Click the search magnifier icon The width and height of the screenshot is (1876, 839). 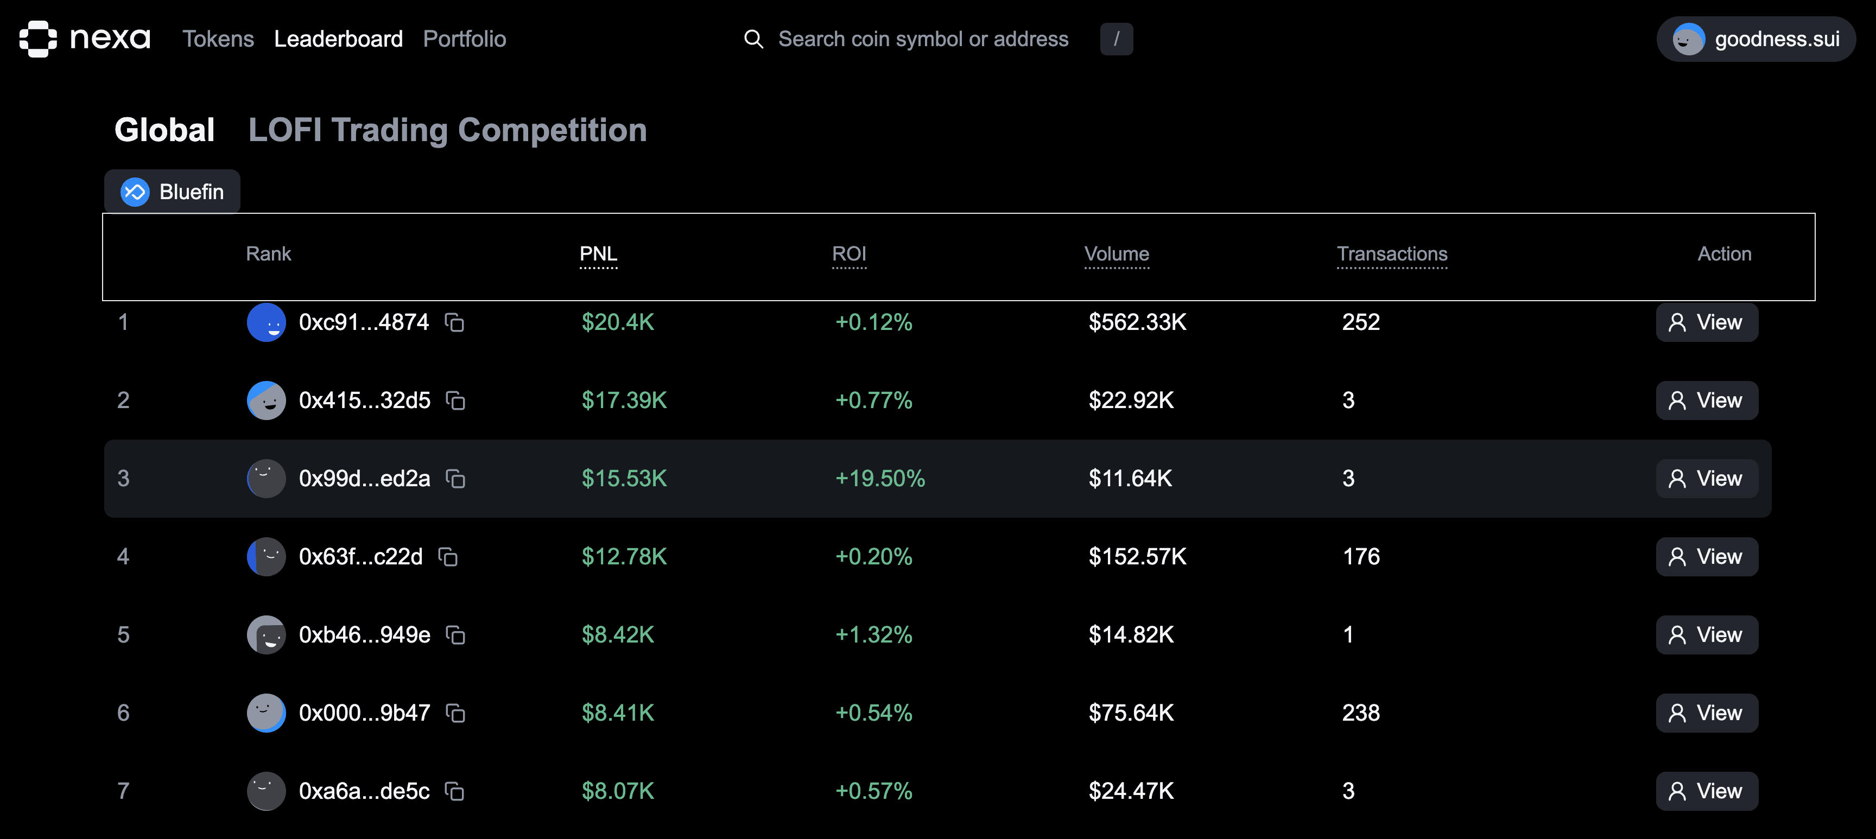click(753, 39)
